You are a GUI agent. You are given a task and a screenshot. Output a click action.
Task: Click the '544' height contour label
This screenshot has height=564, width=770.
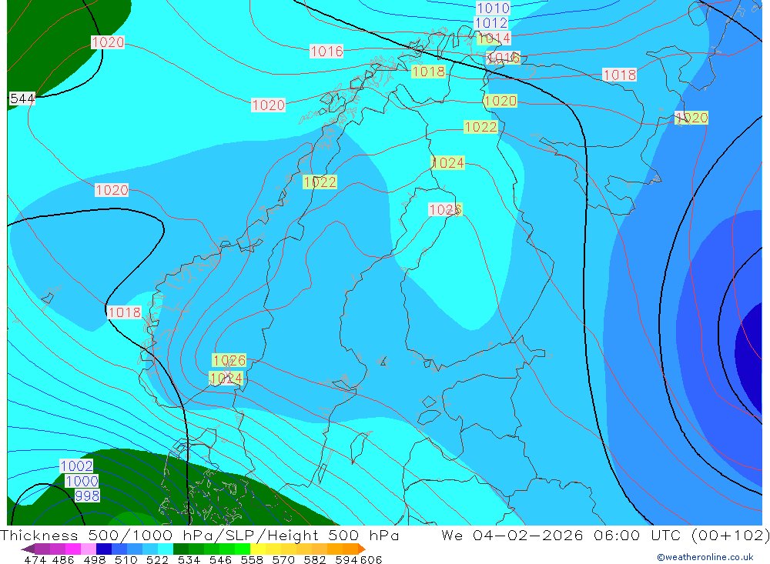pyautogui.click(x=22, y=98)
